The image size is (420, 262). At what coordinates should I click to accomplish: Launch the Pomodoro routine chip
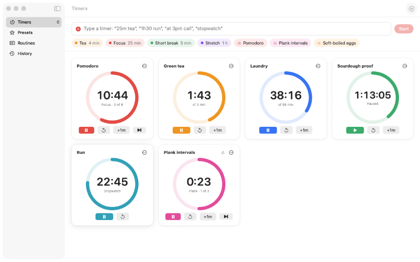coord(251,43)
